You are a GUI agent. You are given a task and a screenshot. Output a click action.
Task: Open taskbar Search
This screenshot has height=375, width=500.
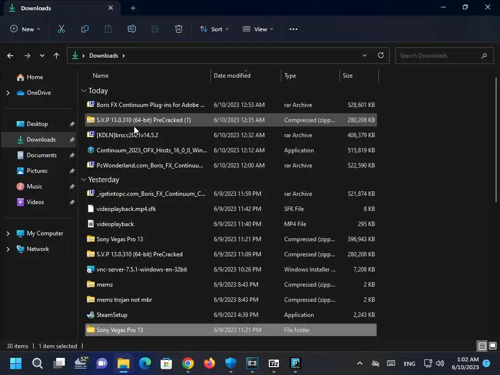[x=37, y=363]
